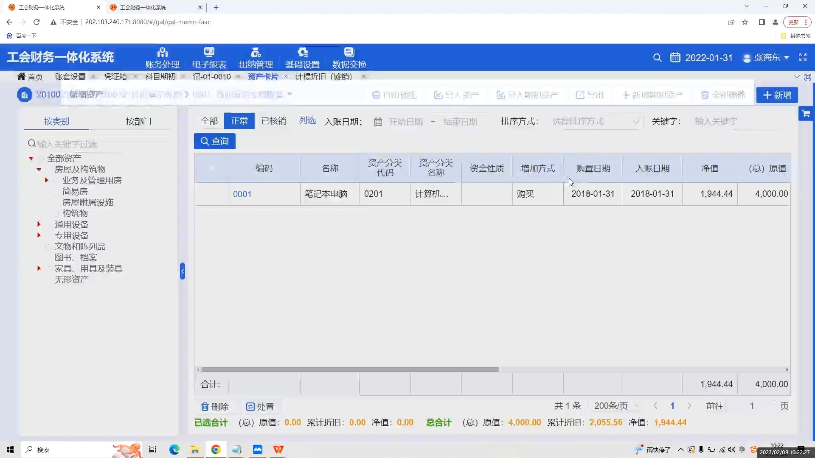Switch to the 凭证箱 tab

(x=115, y=77)
